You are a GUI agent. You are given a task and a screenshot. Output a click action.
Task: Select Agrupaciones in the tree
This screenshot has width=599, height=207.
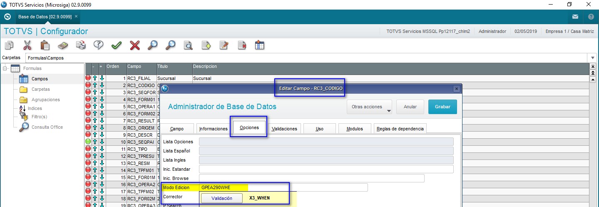coord(46,100)
